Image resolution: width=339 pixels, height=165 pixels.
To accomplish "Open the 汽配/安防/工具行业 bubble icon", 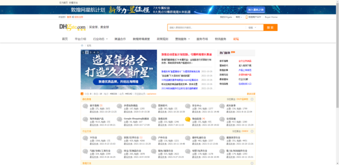I will point(85,151).
